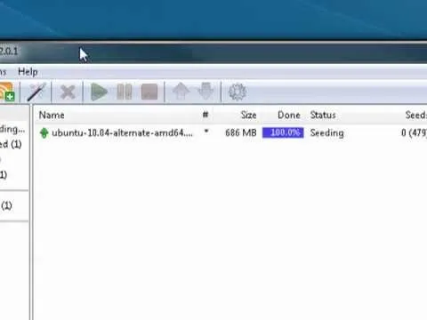Click the 686 MB size cell

pyautogui.click(x=241, y=132)
